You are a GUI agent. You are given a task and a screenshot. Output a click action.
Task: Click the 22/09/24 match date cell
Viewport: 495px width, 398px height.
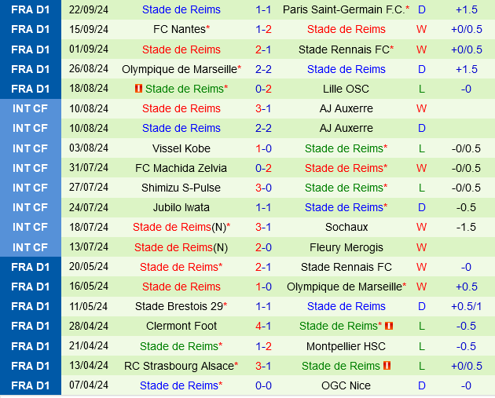pyautogui.click(x=89, y=9)
